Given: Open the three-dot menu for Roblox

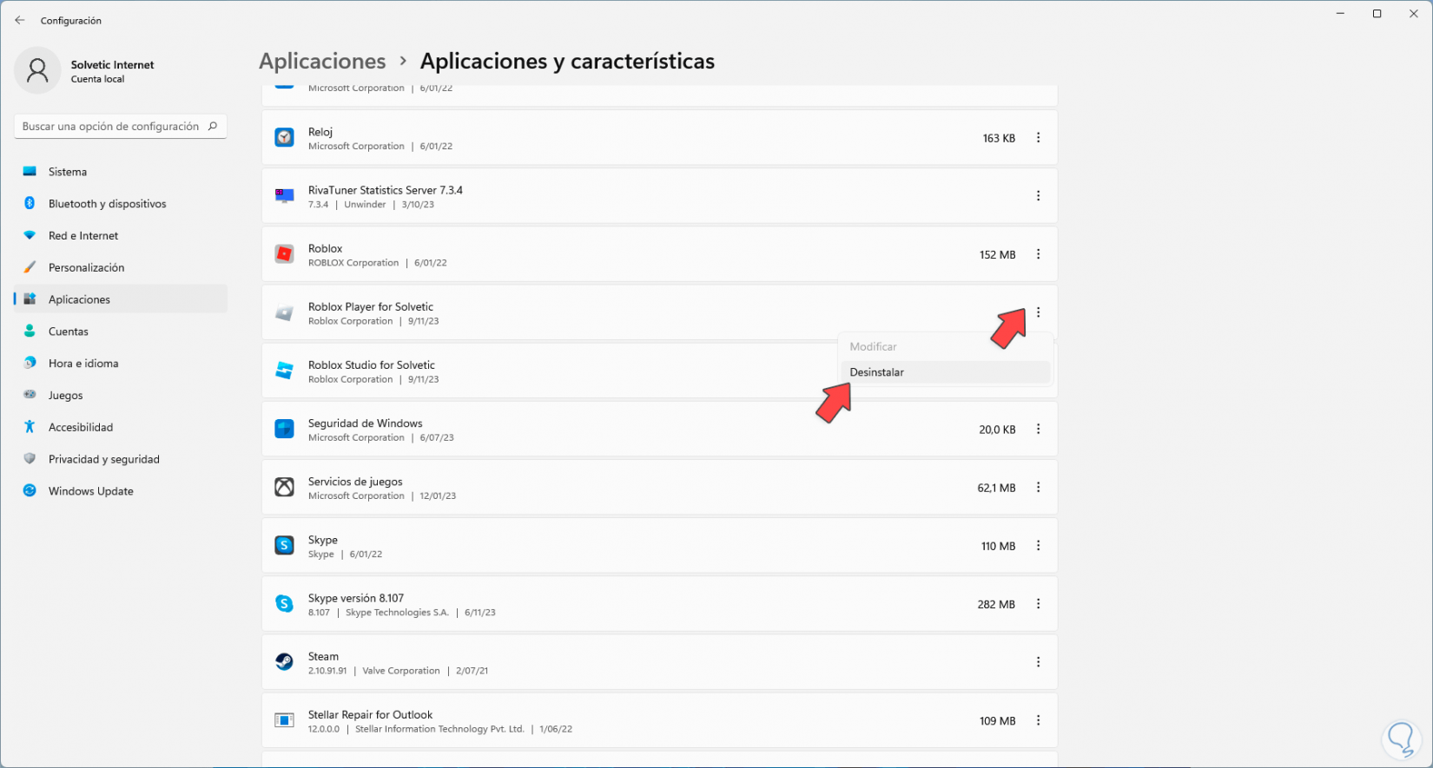Looking at the screenshot, I should coord(1038,254).
